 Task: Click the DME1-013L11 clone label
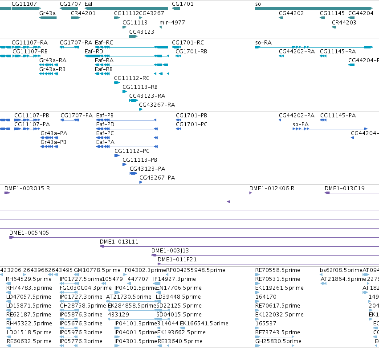click(x=119, y=242)
